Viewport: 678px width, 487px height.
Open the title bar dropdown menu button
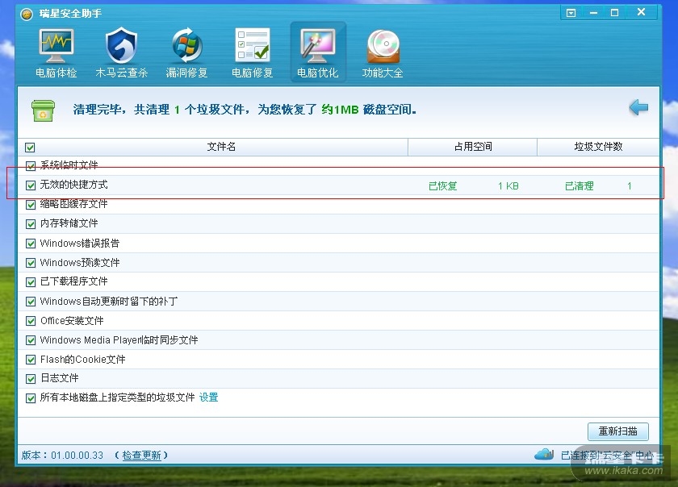[x=571, y=13]
